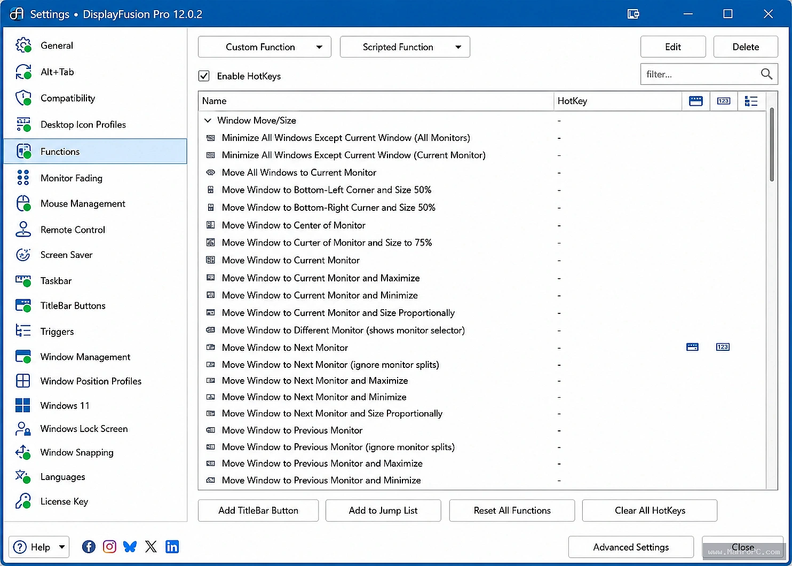This screenshot has width=792, height=566.
Task: Switch to Window Snapping section
Action: coord(95,452)
